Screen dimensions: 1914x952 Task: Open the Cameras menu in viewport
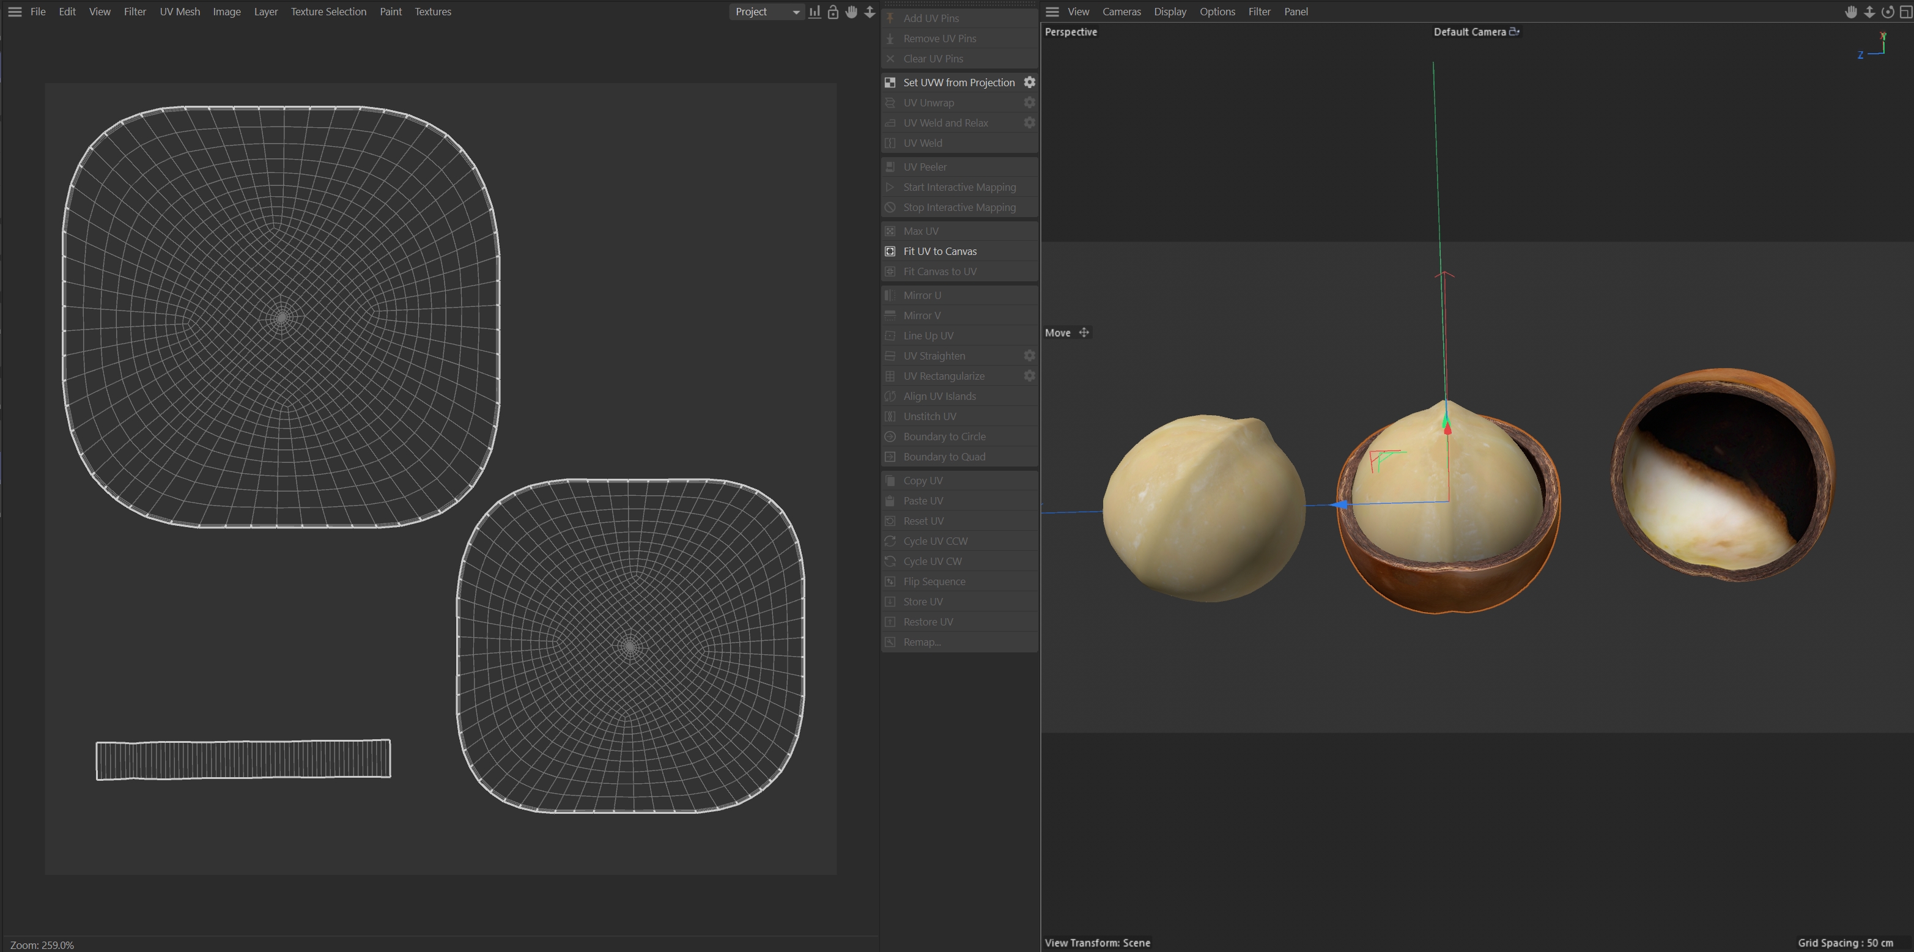tap(1121, 12)
